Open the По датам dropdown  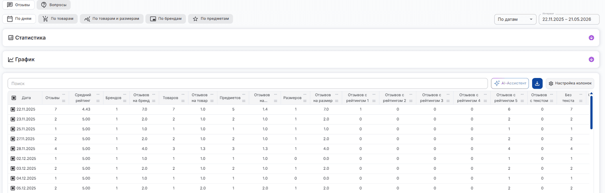515,19
